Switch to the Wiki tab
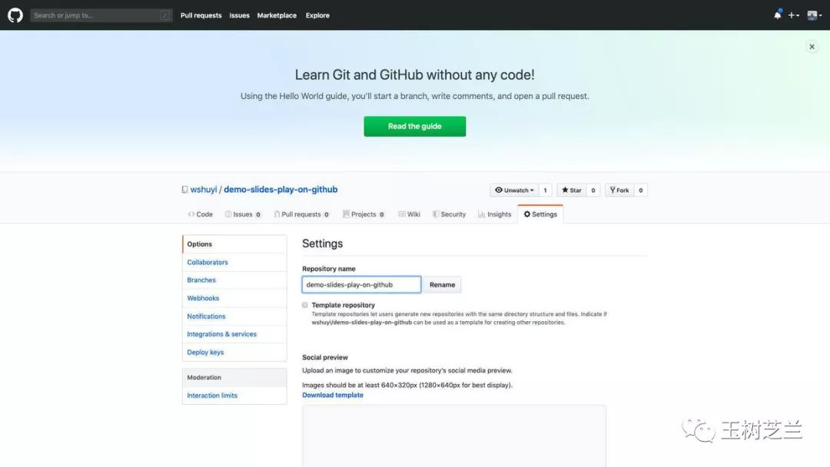Viewport: 830px width, 467px height. click(x=409, y=214)
